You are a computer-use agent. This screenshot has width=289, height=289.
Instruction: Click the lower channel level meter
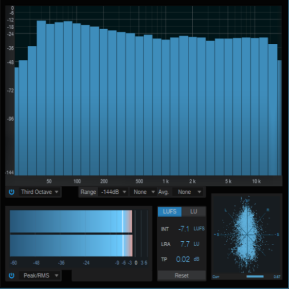[x=71, y=246]
